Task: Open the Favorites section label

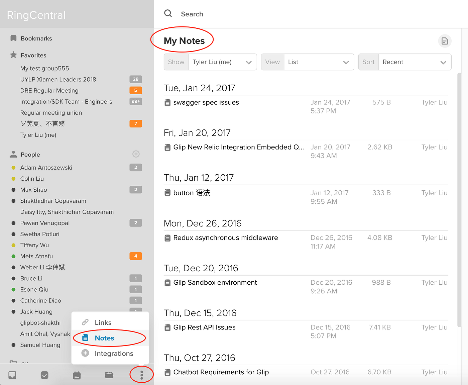Action: coord(33,55)
